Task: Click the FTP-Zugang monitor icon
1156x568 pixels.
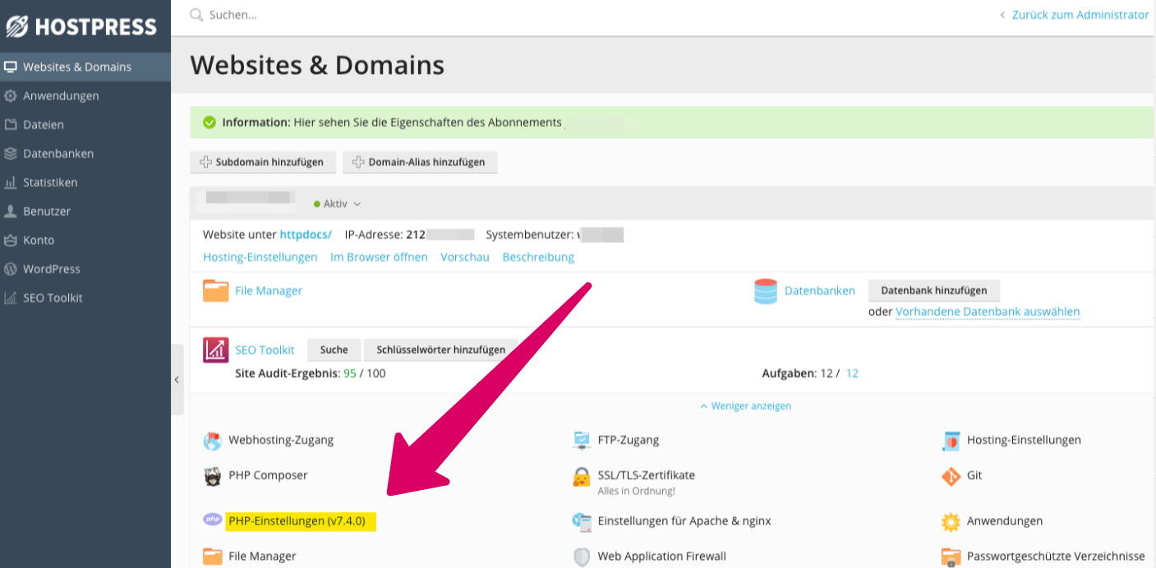Action: click(x=582, y=441)
